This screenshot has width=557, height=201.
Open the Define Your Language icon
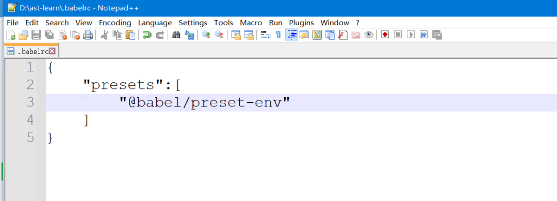click(x=304, y=34)
